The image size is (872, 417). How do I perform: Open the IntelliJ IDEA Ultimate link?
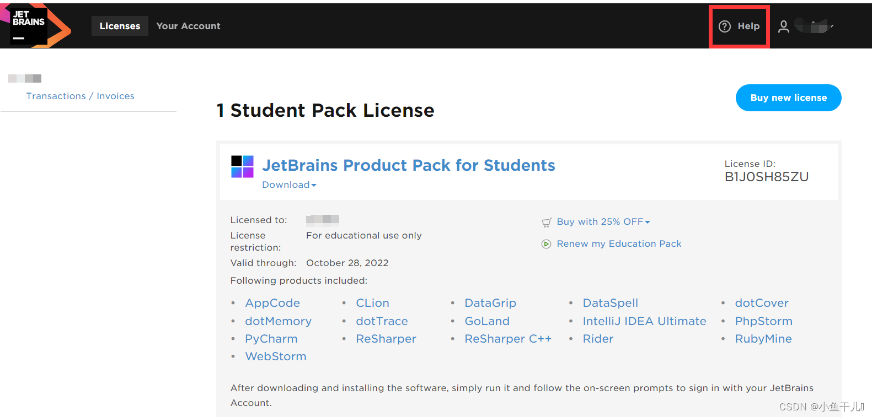644,321
